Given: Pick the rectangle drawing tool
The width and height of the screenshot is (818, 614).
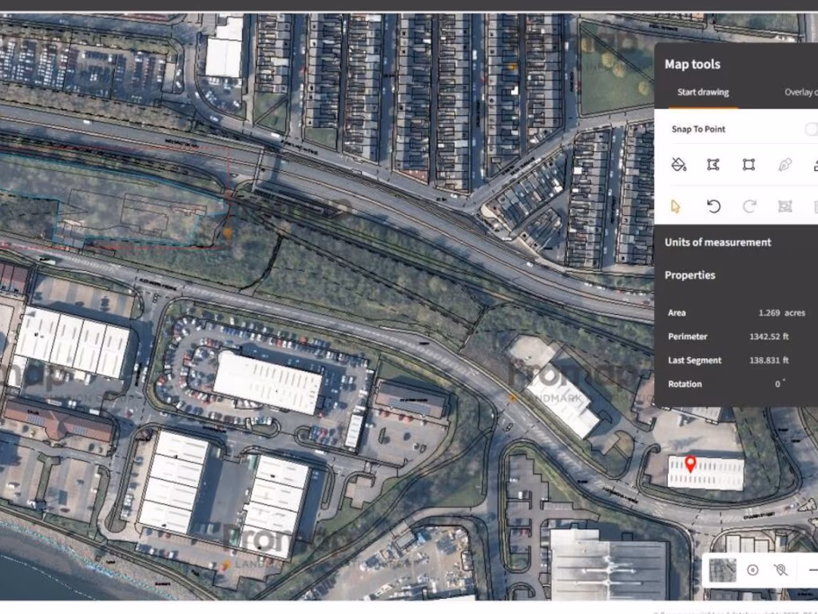Looking at the screenshot, I should click(x=749, y=165).
